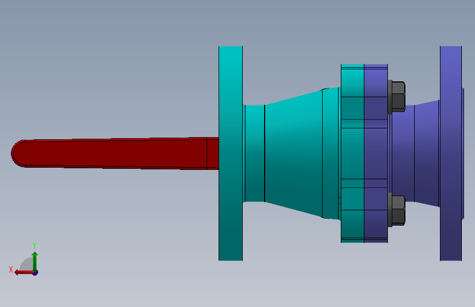Click the green "Y" axis label
This screenshot has width=475, height=307.
pyautogui.click(x=35, y=246)
